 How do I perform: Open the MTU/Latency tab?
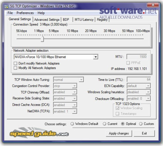tap(84, 20)
